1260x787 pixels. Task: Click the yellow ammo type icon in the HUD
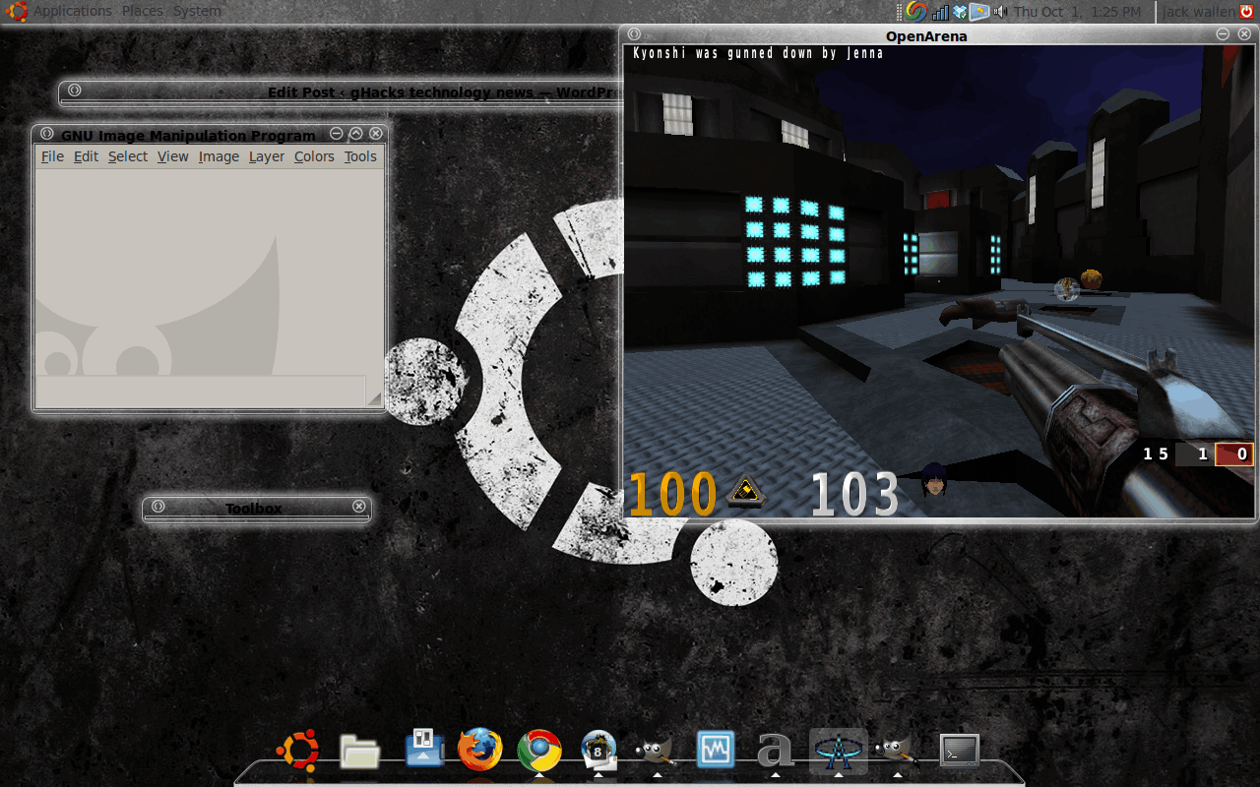point(747,489)
